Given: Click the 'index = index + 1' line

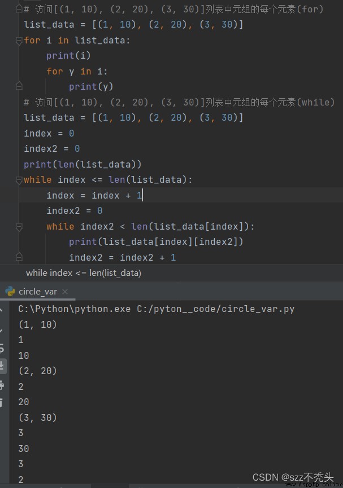Looking at the screenshot, I should [94, 195].
